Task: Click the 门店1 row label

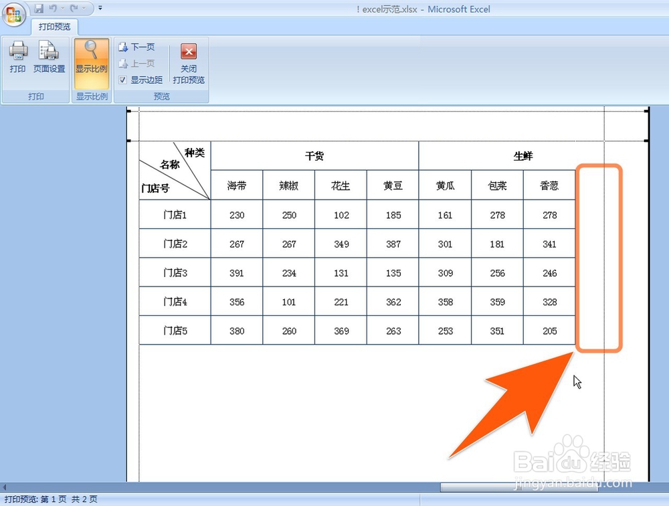Action: (x=175, y=214)
